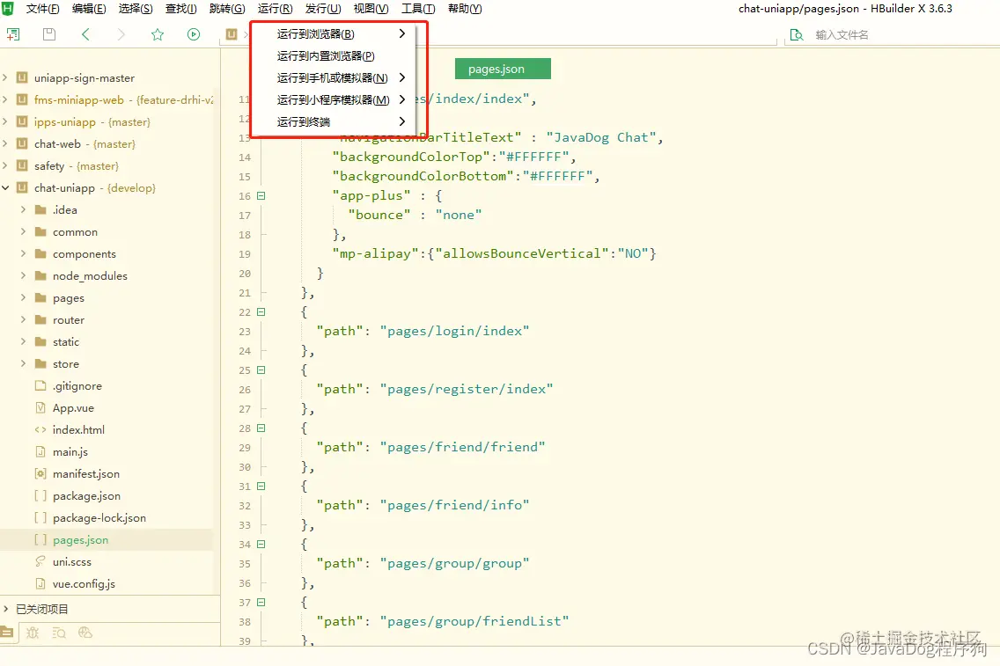Open the 文件(F) menu
Viewport: 1000px width, 666px height.
tap(43, 8)
